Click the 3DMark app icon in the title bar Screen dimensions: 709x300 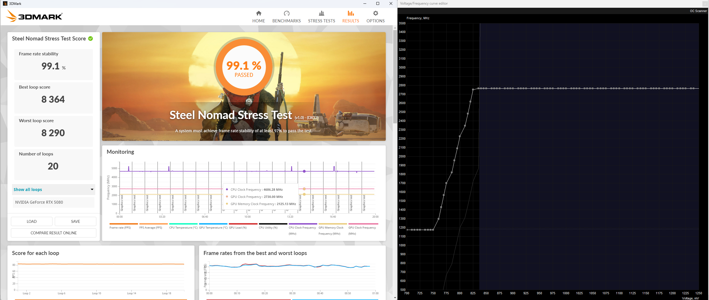[5, 3]
